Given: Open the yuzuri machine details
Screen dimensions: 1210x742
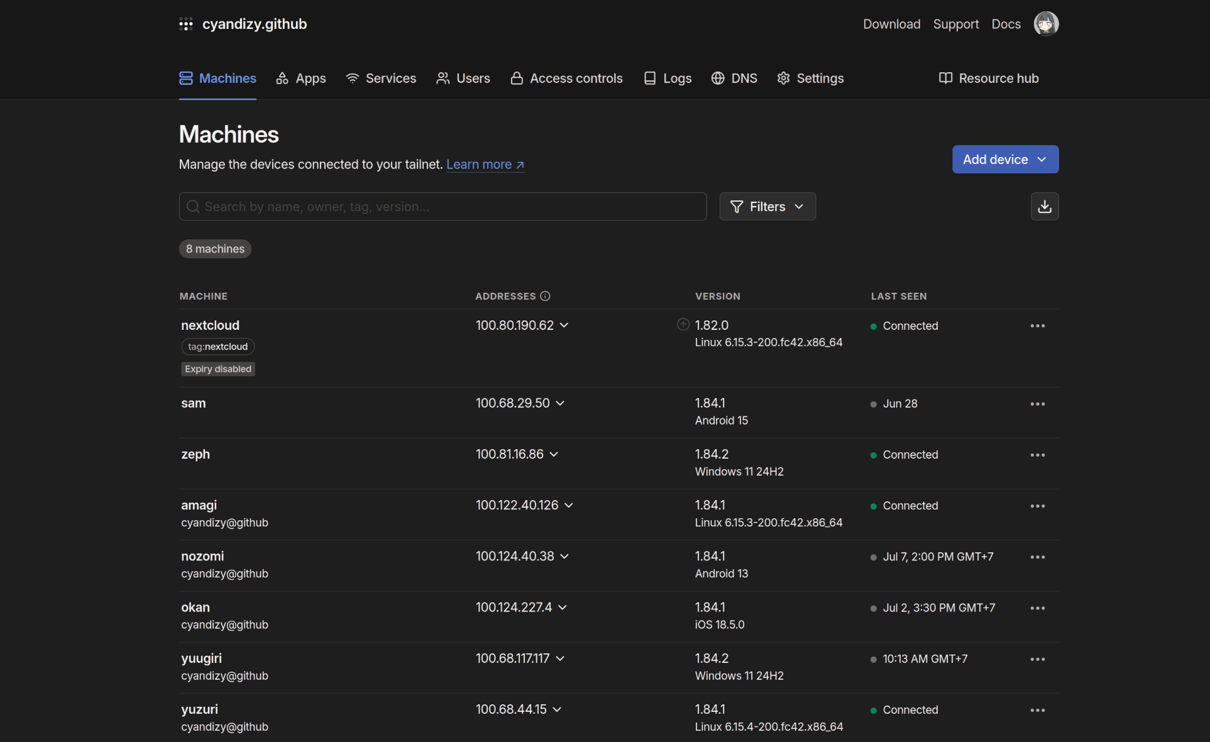Looking at the screenshot, I should [199, 710].
